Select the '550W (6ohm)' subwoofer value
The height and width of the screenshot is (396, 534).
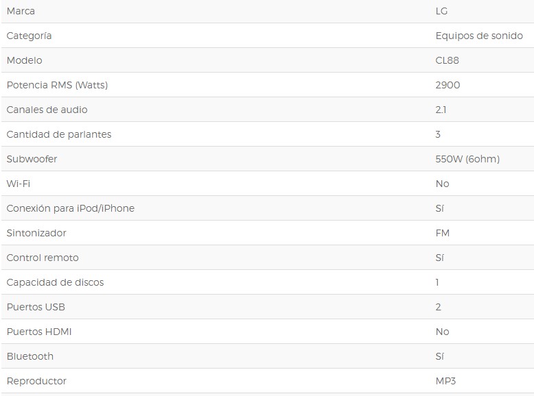point(467,159)
